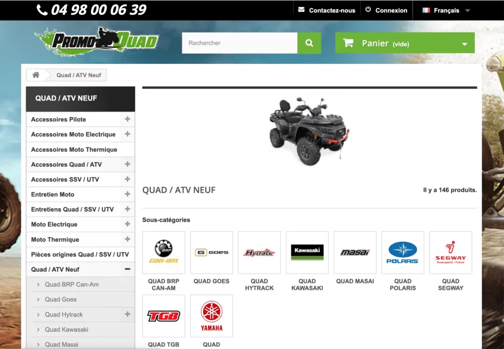Image resolution: width=504 pixels, height=349 pixels.
Task: Expand the Accessoires Pilote category
Action: 127,119
